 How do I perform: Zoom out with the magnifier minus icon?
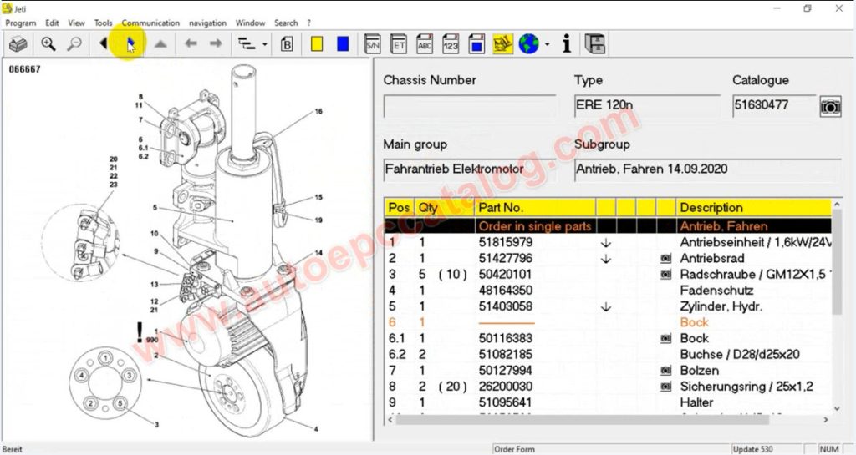[x=74, y=44]
